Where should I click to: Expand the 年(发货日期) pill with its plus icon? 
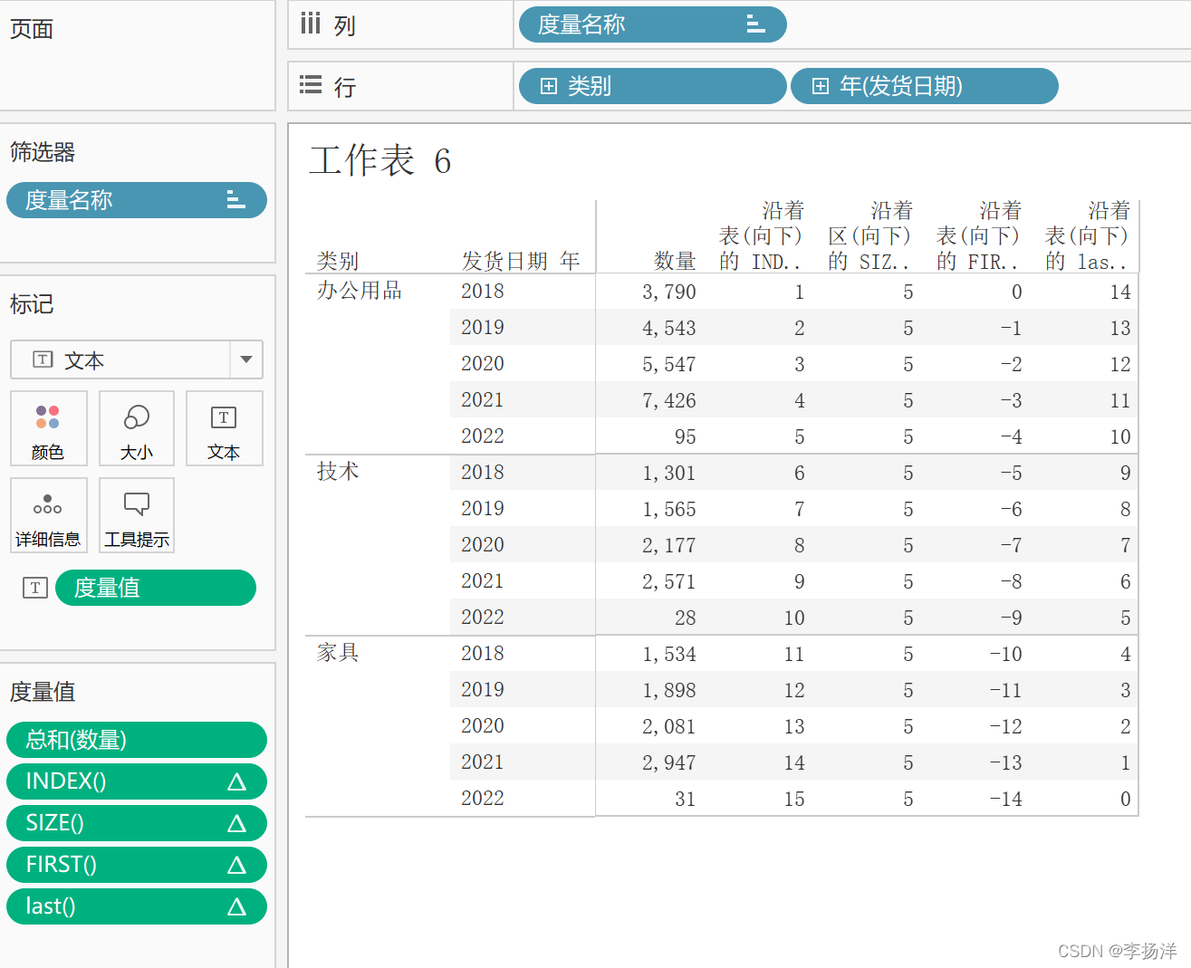click(x=821, y=86)
